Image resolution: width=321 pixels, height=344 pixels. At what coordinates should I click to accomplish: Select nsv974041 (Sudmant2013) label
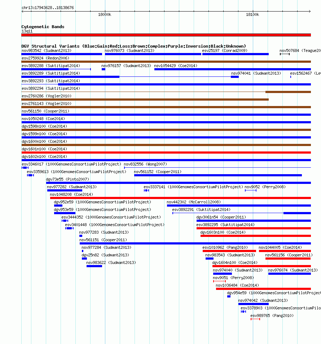[x=256, y=73]
